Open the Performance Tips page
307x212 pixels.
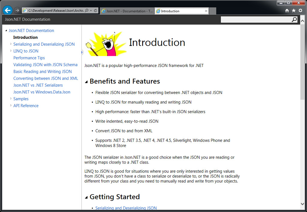(x=29, y=58)
